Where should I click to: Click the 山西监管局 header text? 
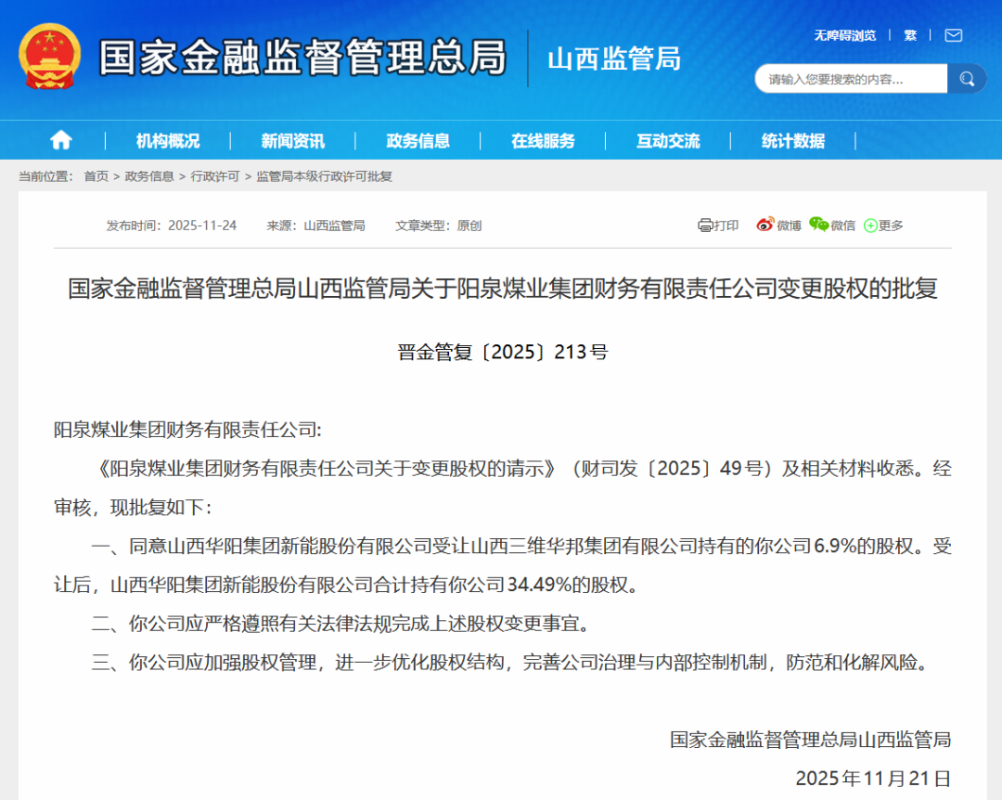pos(614,58)
